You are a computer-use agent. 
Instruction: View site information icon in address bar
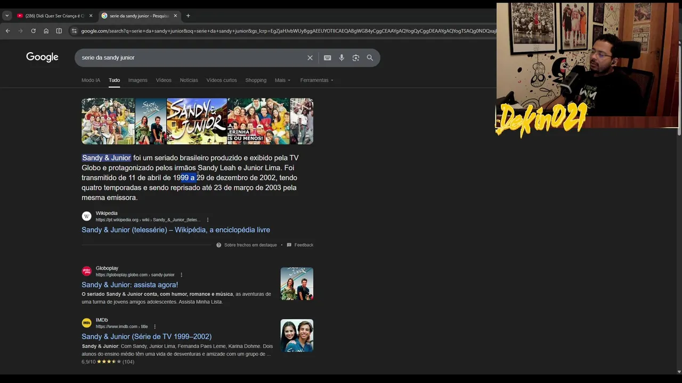(74, 31)
